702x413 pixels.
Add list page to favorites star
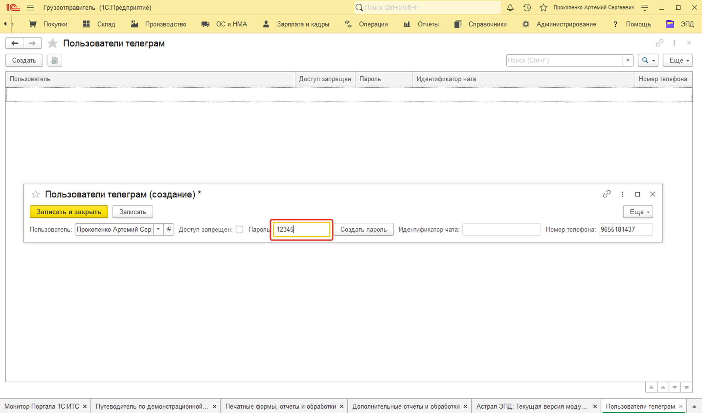53,43
